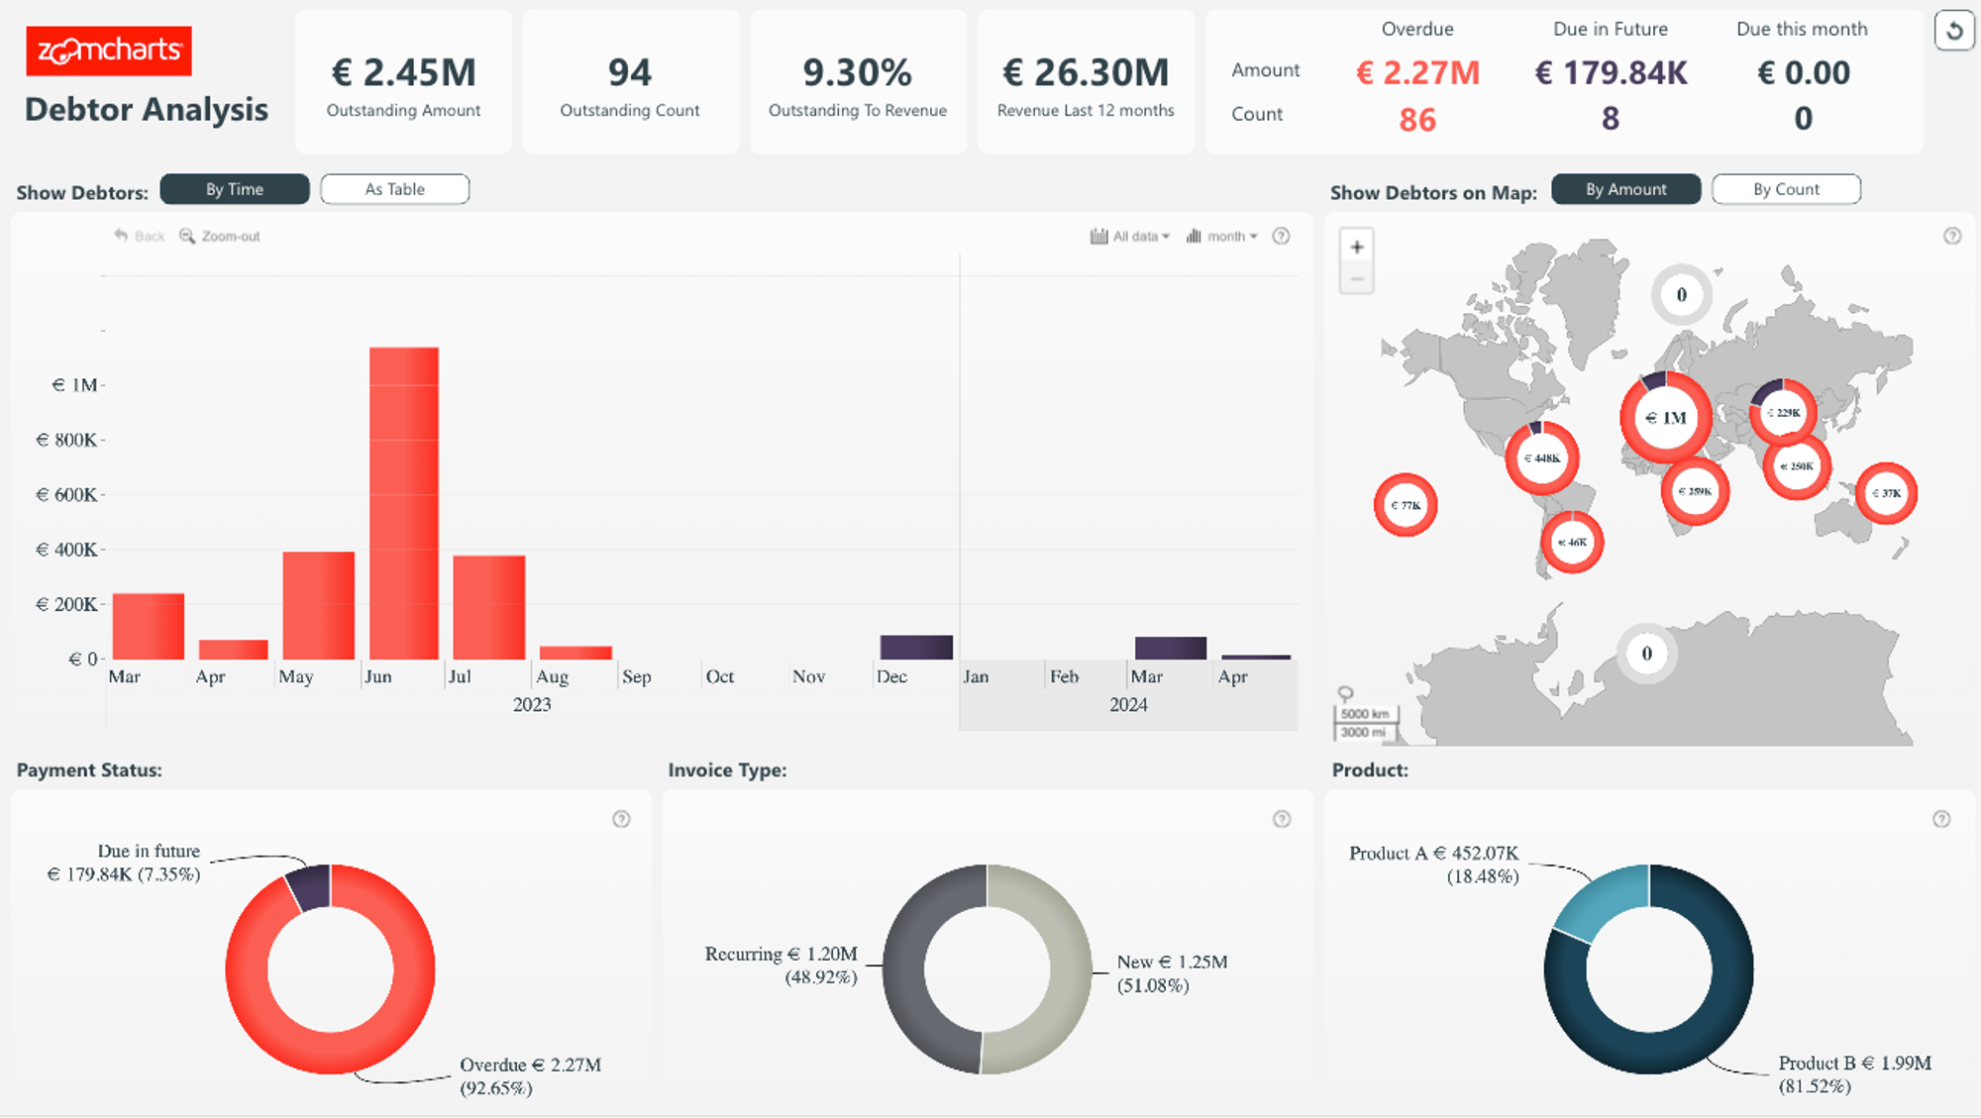This screenshot has width=1981, height=1118.
Task: Click the Back arrow icon on time chart
Action: click(122, 236)
